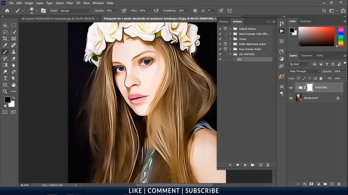Viewport: 348px width, 195px height.
Task: Select the Horizontal Type tool
Action: tap(5, 78)
